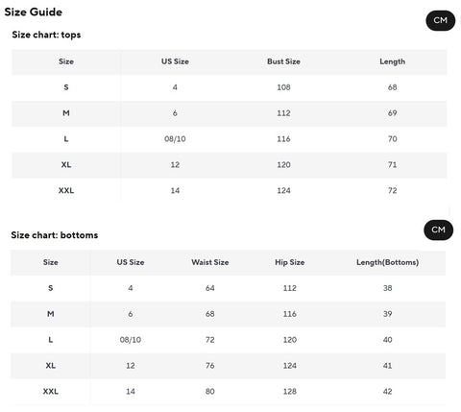The image size is (461, 412).
Task: Click the 80 waist size value
Action: pyautogui.click(x=210, y=391)
